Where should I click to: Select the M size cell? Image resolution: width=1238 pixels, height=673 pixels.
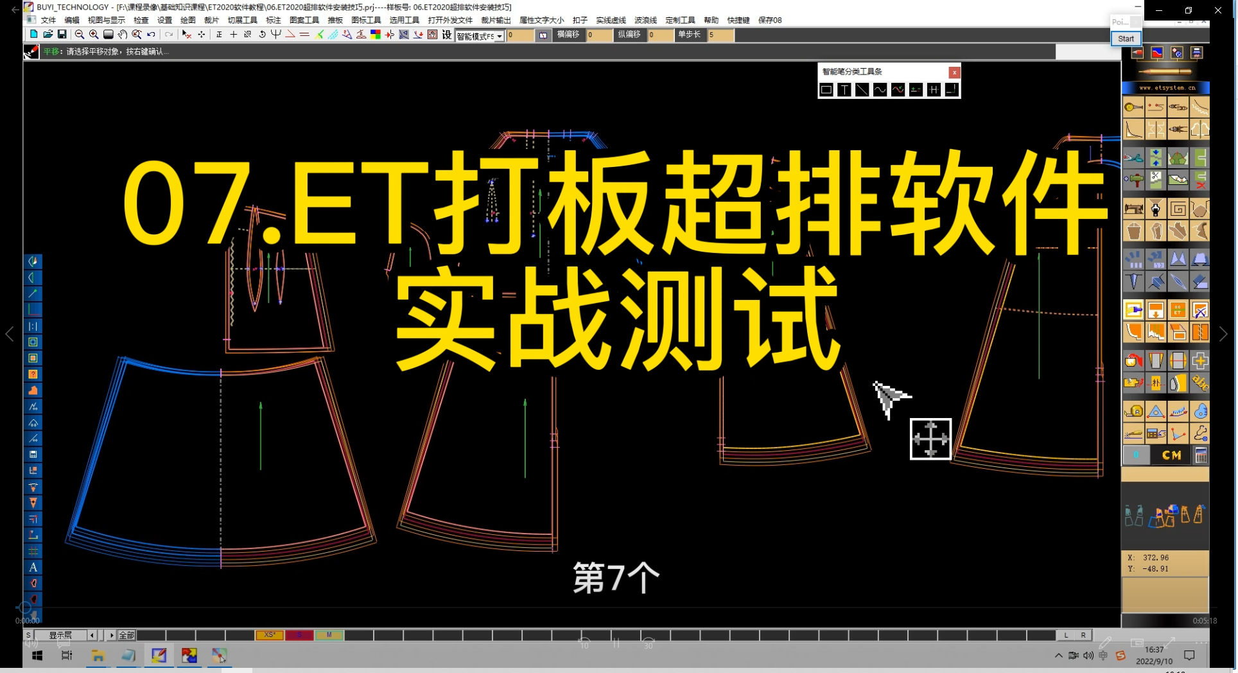click(329, 635)
